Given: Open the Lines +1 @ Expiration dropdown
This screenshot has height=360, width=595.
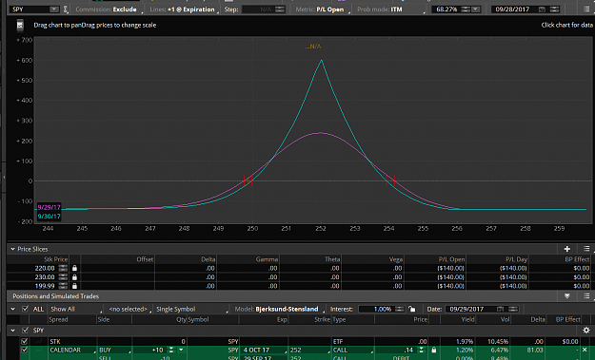Looking at the screenshot, I should click(x=184, y=9).
